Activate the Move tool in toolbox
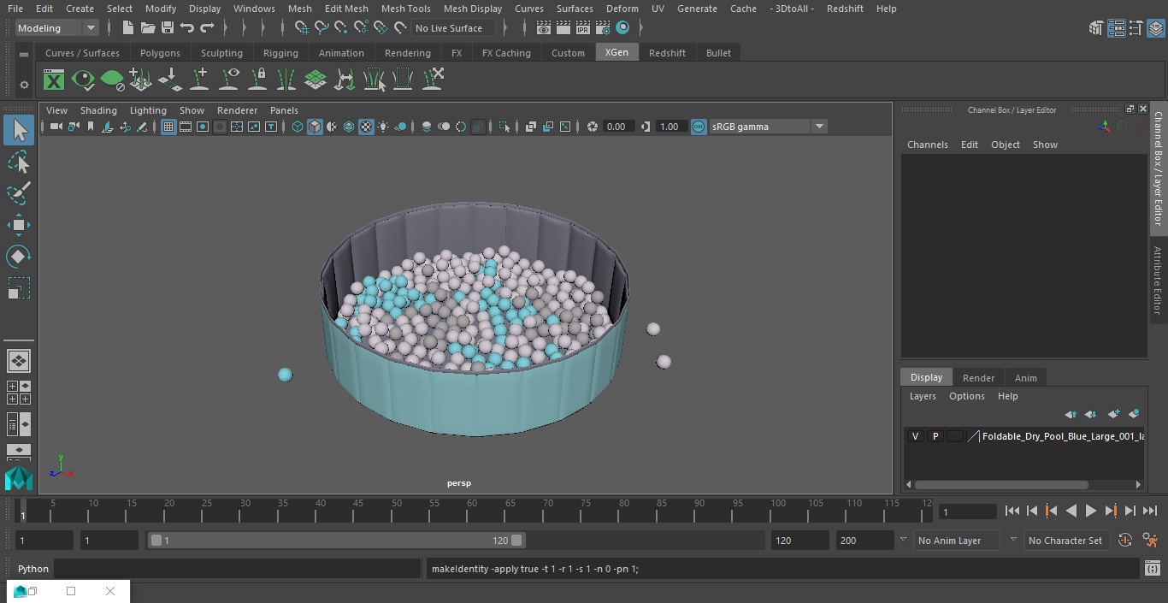 point(19,225)
